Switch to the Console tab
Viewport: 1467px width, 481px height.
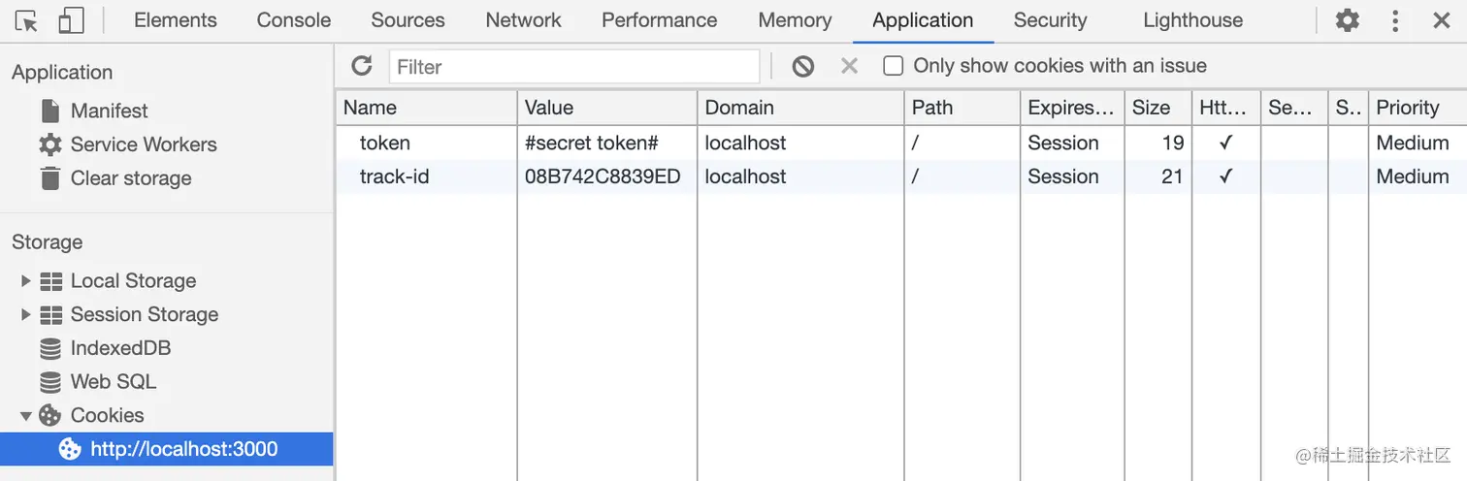click(x=293, y=20)
